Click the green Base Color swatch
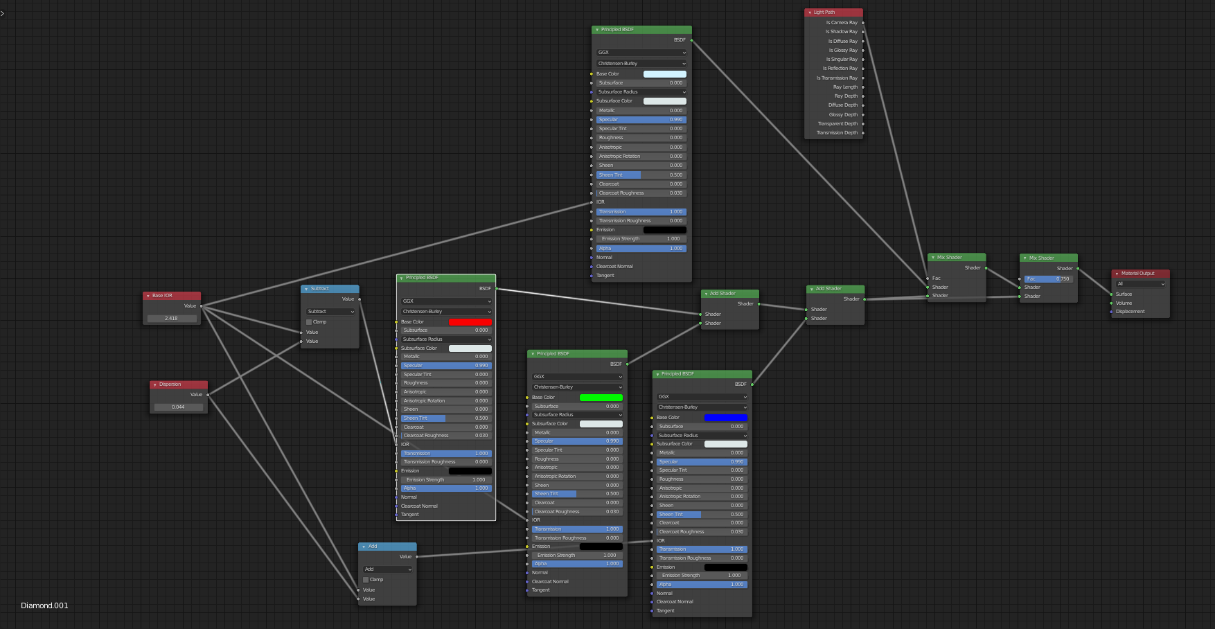 [601, 398]
